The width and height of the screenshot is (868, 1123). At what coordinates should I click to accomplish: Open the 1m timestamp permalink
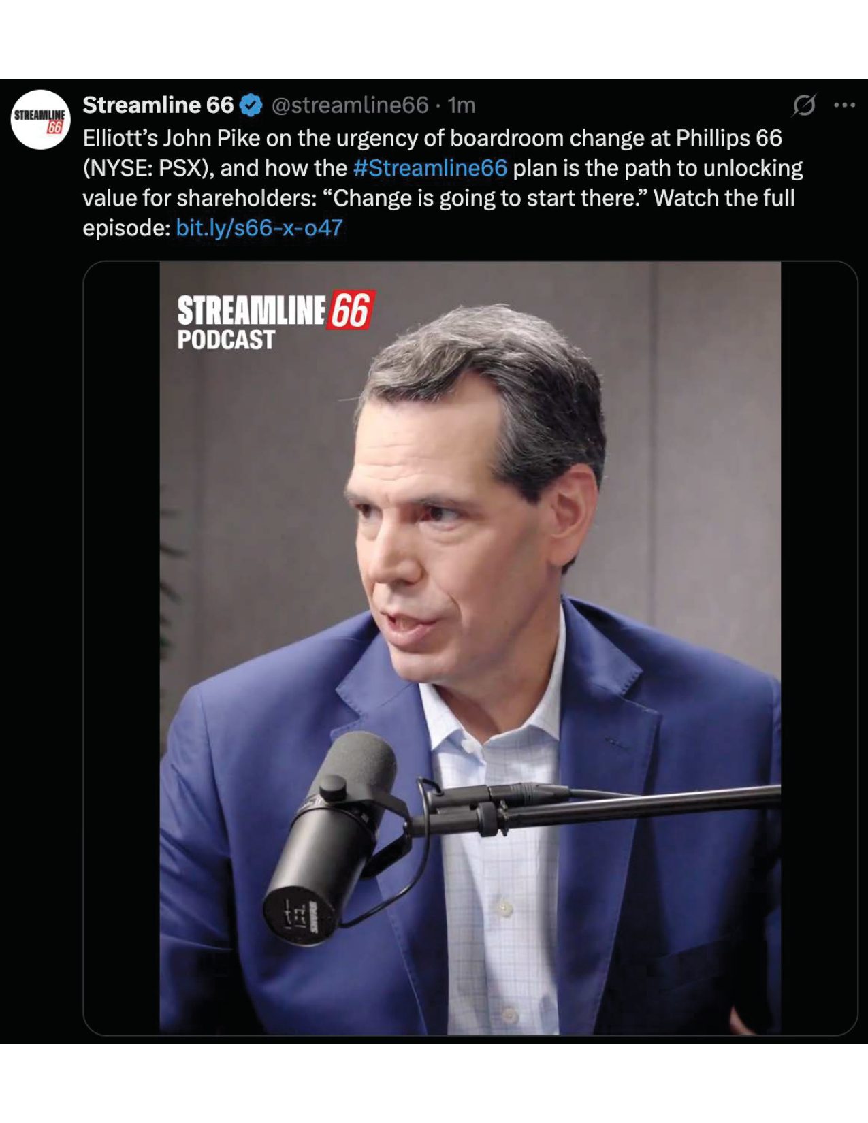point(462,105)
